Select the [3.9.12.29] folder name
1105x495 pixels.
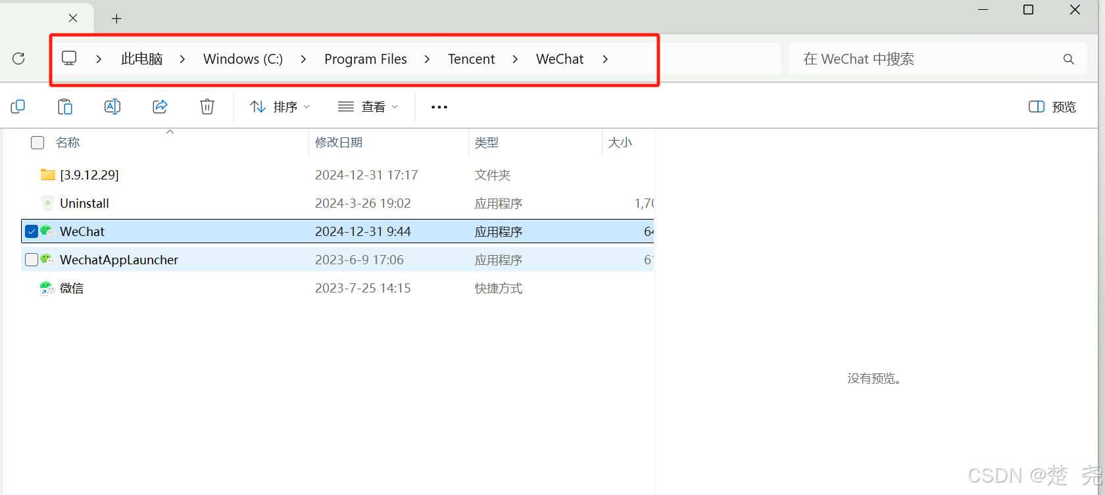pyautogui.click(x=89, y=175)
